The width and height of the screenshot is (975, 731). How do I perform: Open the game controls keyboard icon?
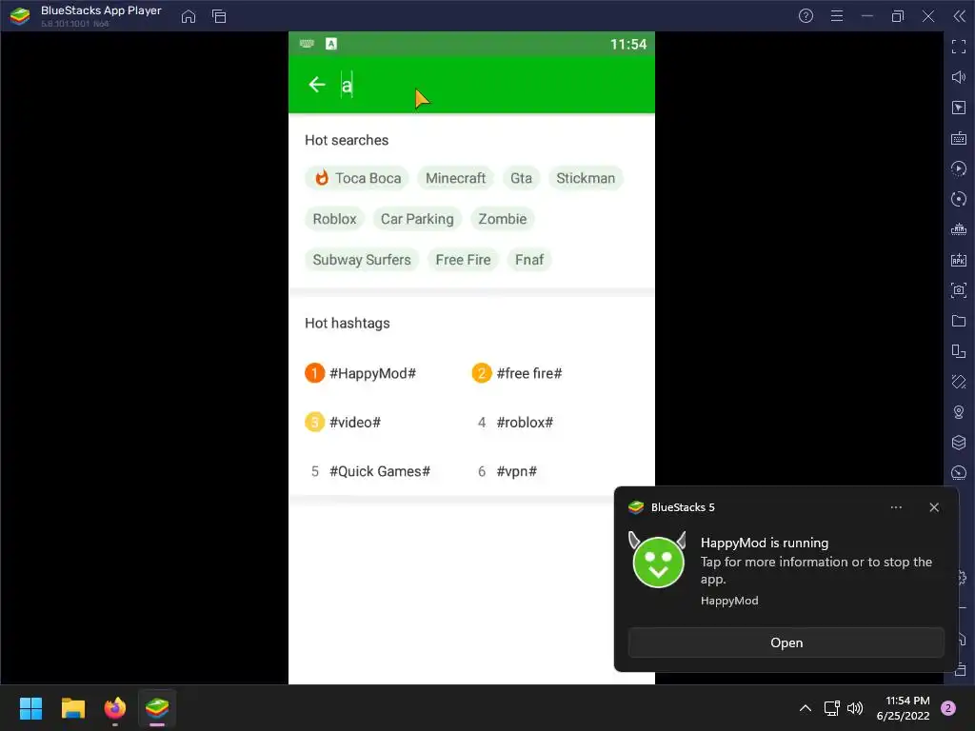[959, 138]
